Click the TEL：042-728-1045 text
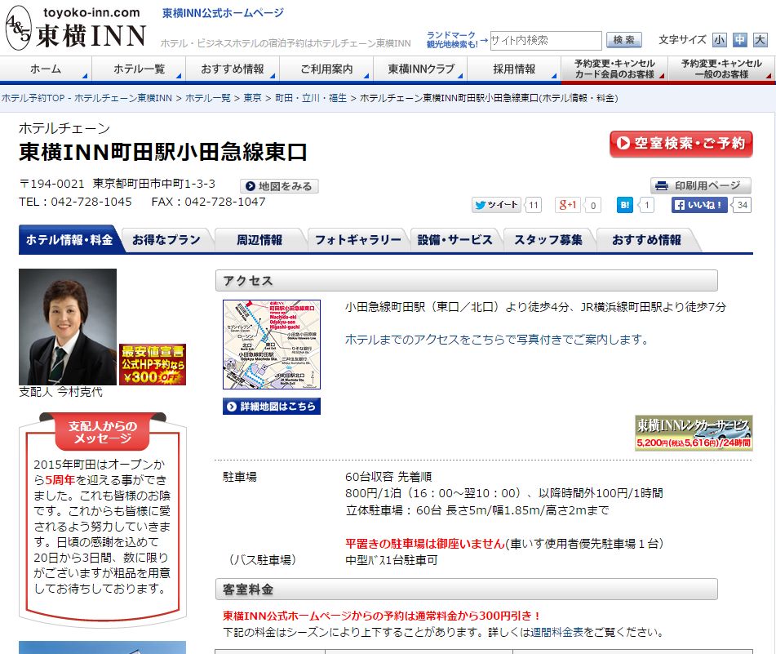 pyautogui.click(x=75, y=202)
